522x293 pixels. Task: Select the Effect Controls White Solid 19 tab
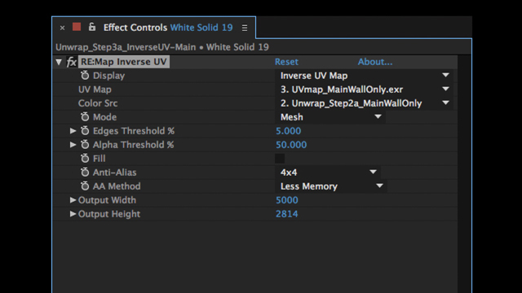[x=168, y=28]
